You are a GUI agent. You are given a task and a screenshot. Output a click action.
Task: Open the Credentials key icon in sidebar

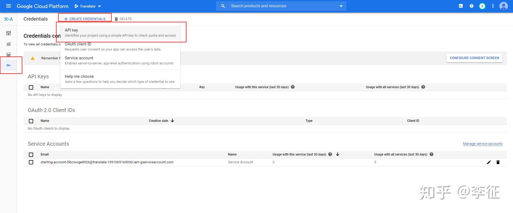point(9,65)
